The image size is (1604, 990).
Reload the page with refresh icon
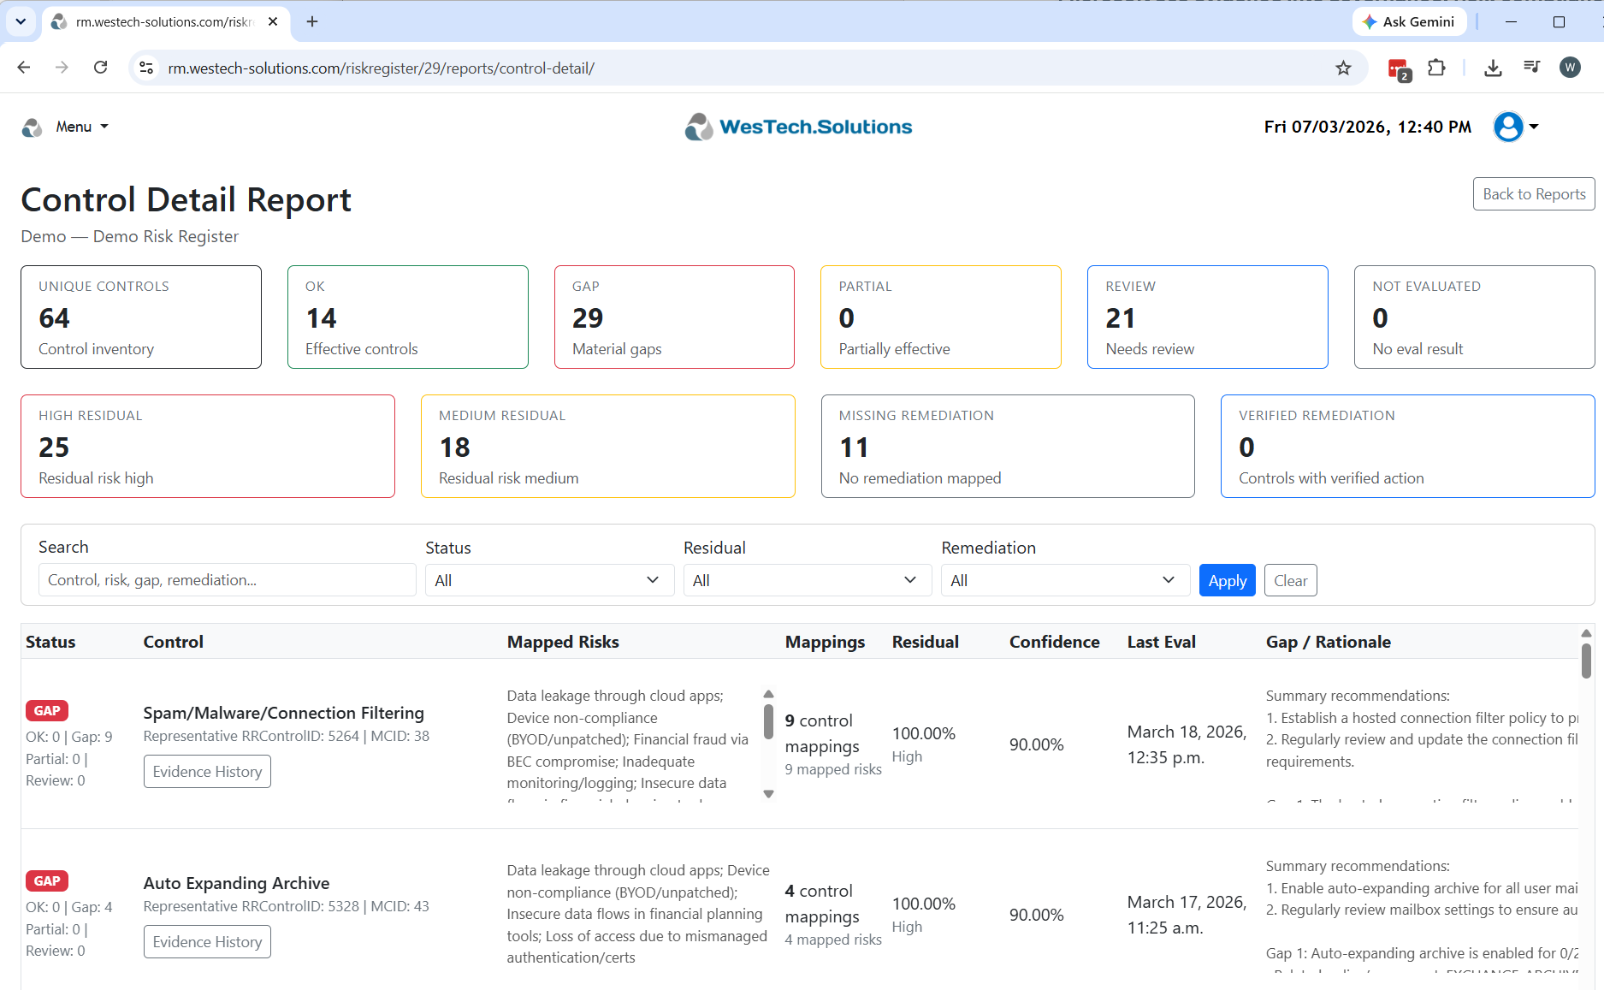[101, 68]
